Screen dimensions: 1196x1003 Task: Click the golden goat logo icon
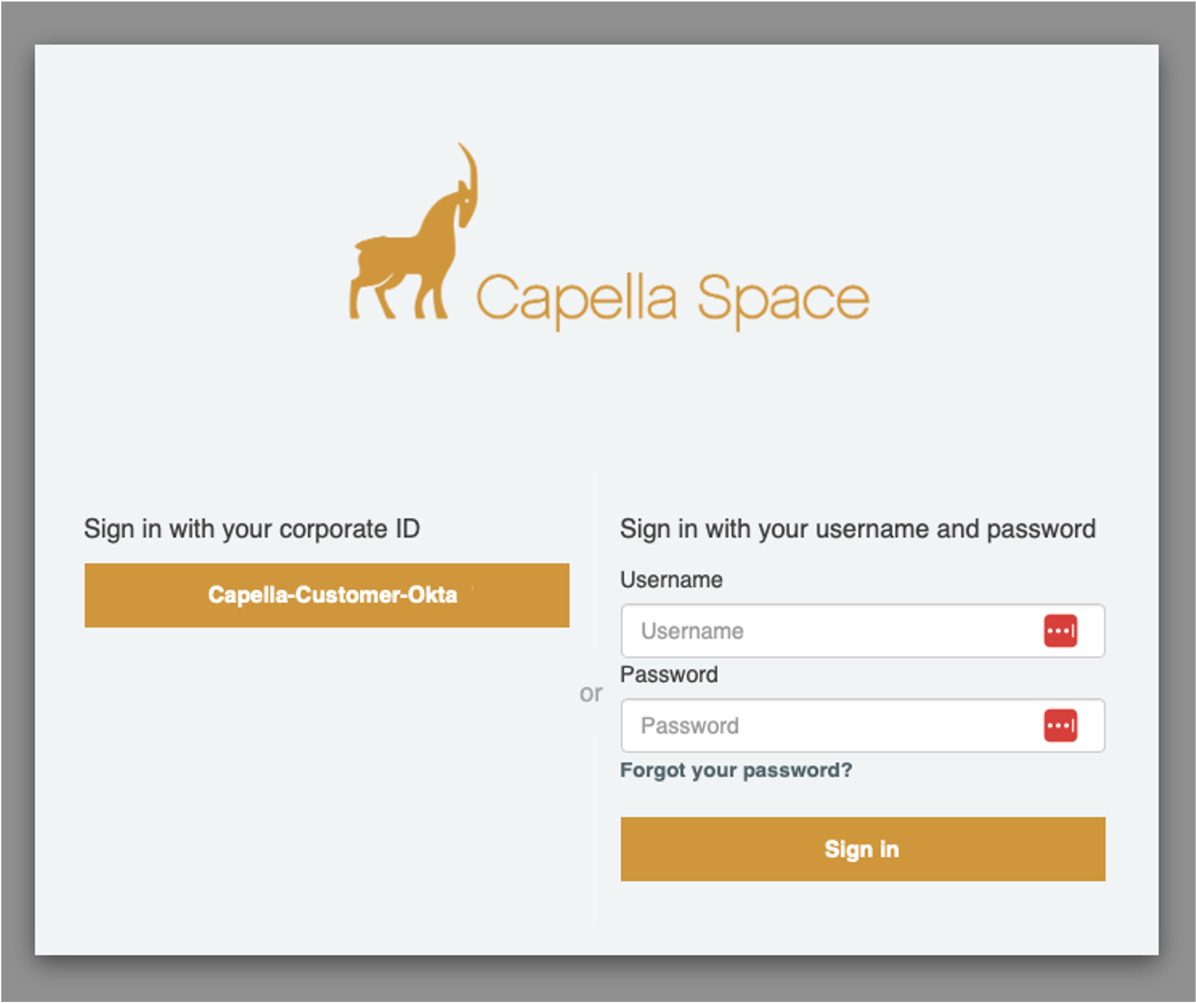(x=413, y=231)
